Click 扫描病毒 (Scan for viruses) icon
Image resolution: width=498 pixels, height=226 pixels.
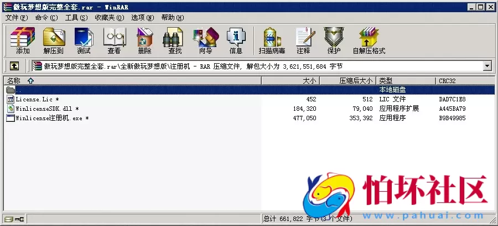[272, 40]
